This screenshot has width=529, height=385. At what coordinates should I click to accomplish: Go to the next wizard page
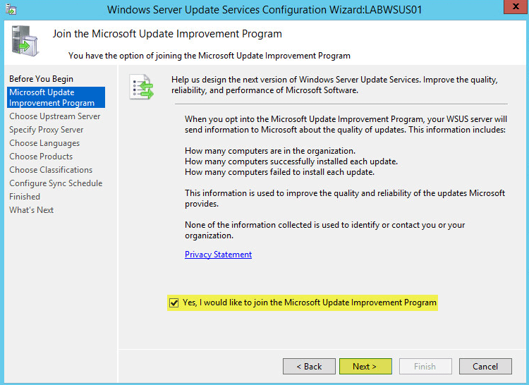pos(365,366)
